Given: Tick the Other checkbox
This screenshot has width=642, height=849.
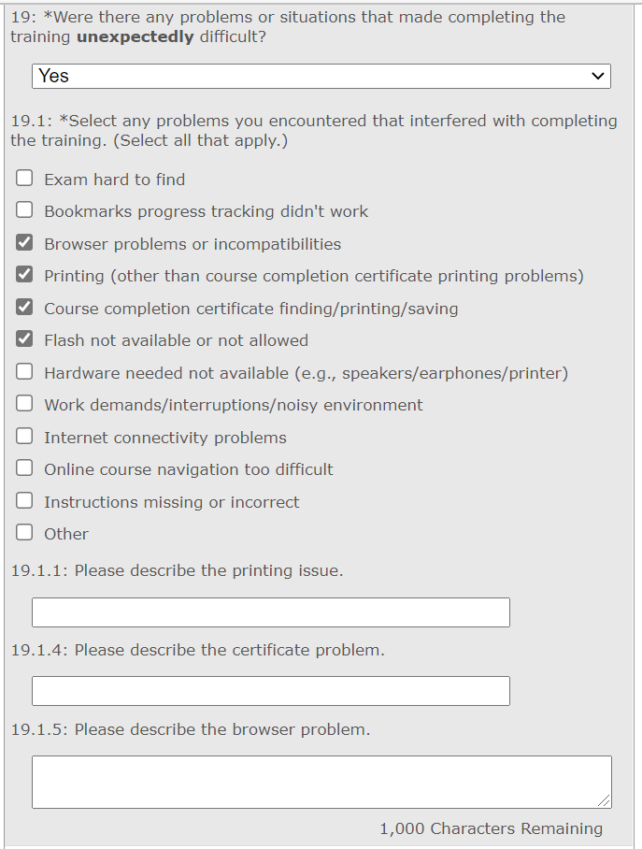Looking at the screenshot, I should [x=24, y=533].
